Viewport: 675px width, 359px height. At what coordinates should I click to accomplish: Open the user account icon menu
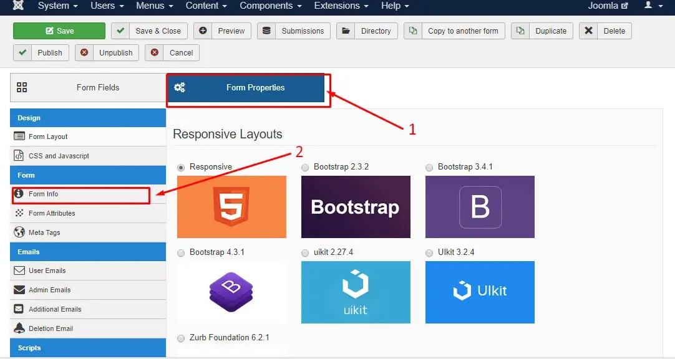[648, 5]
